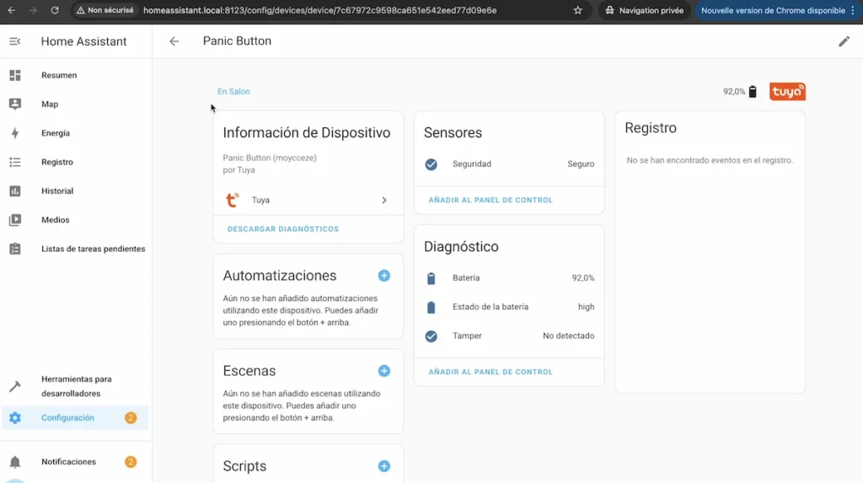Click the Historial chart icon

pyautogui.click(x=15, y=191)
